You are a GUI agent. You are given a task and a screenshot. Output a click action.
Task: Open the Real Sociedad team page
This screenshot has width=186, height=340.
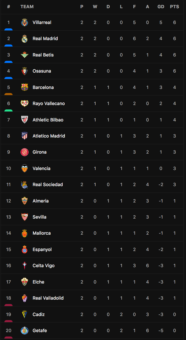click(x=48, y=185)
